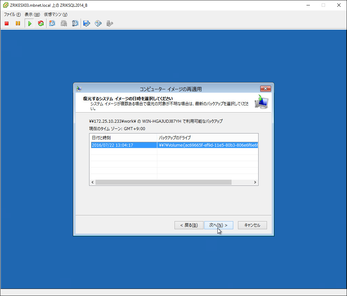Reset the virtual machine via toolbar icon
The width and height of the screenshot is (347, 296).
[x=41, y=23]
